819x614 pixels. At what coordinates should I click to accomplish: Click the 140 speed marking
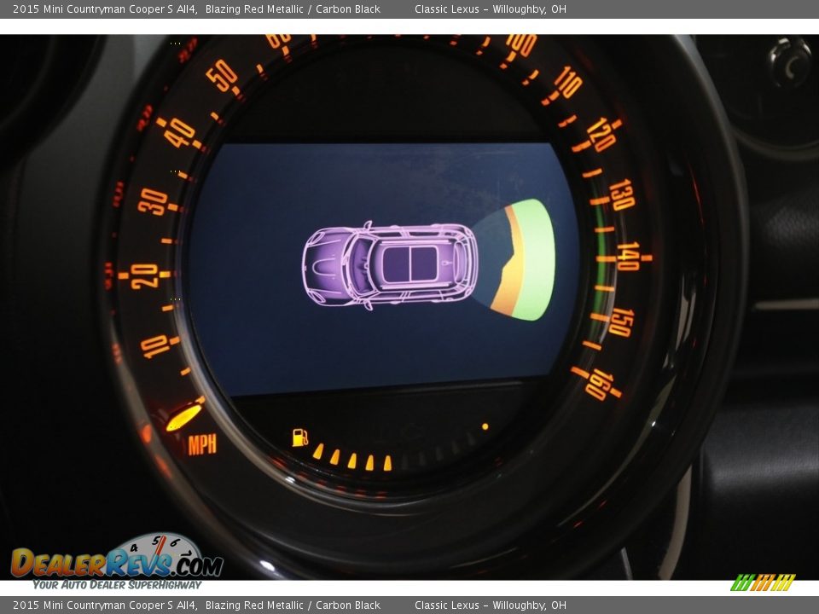[x=628, y=256]
